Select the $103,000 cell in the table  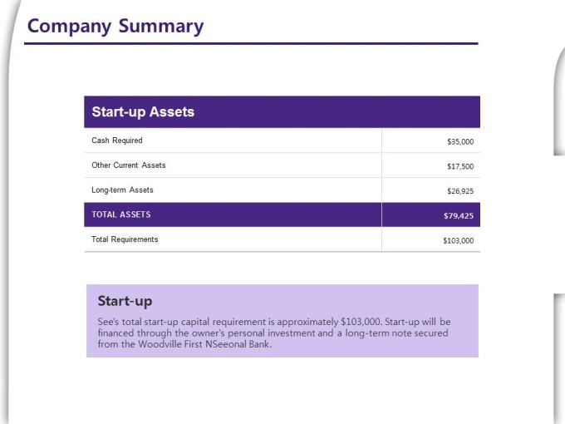tap(458, 240)
